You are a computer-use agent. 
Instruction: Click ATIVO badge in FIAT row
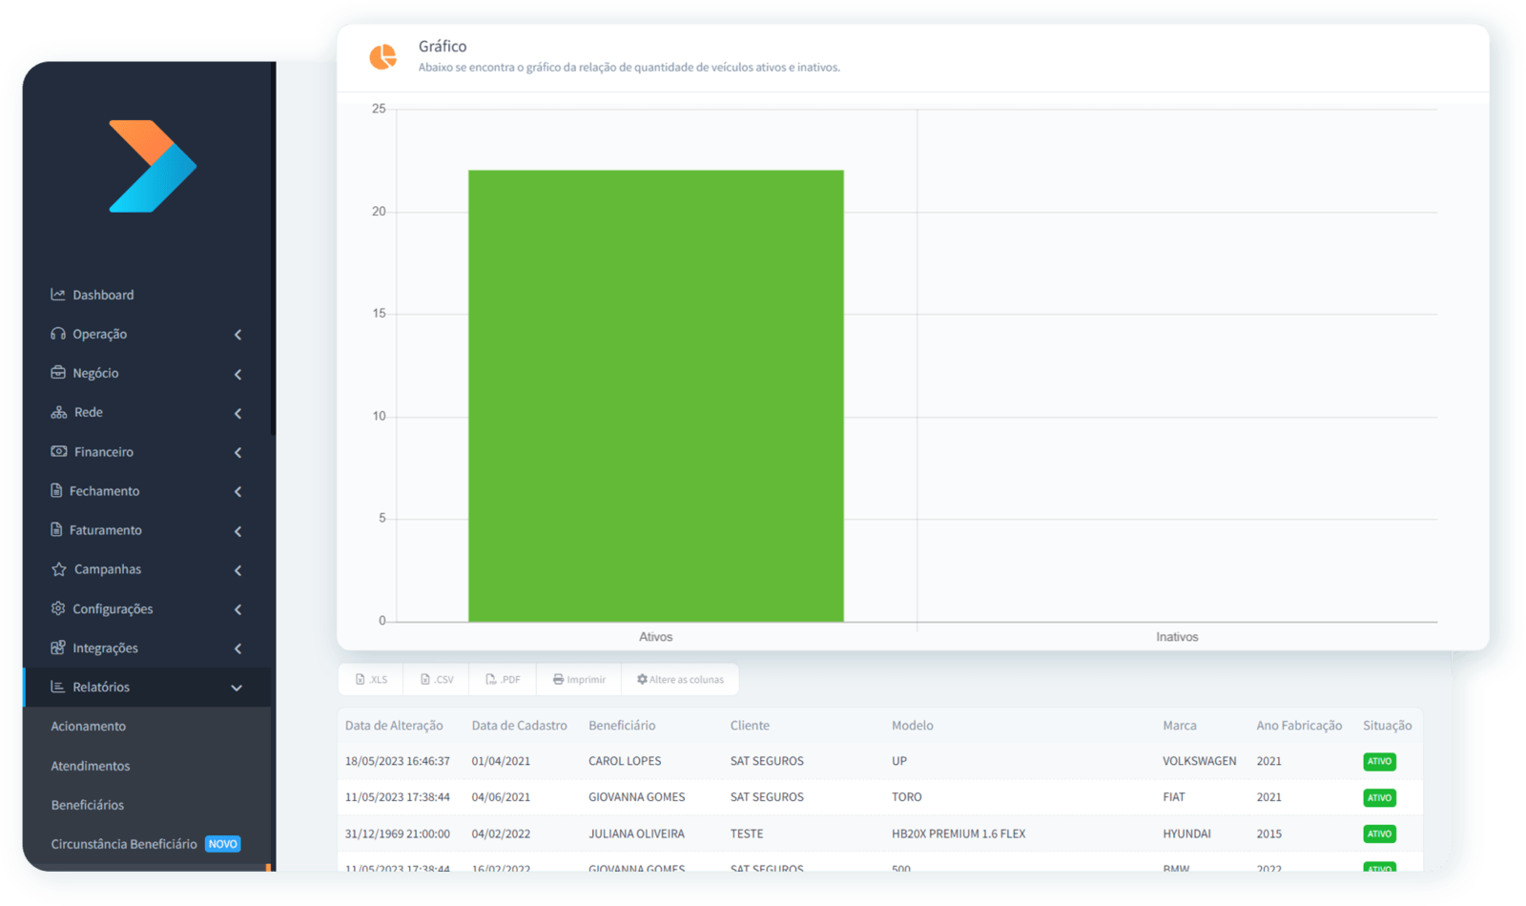1379,797
